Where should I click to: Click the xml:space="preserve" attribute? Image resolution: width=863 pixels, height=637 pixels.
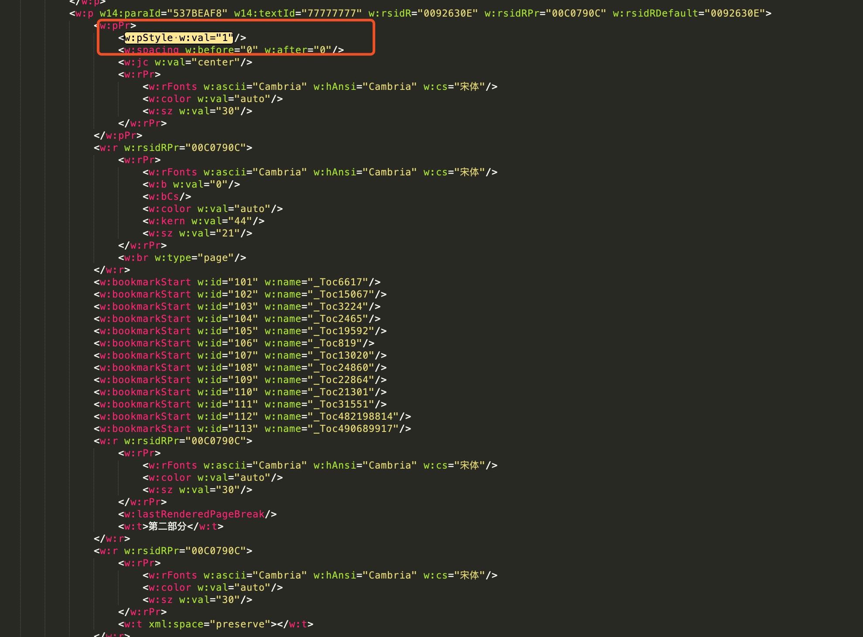tap(209, 624)
